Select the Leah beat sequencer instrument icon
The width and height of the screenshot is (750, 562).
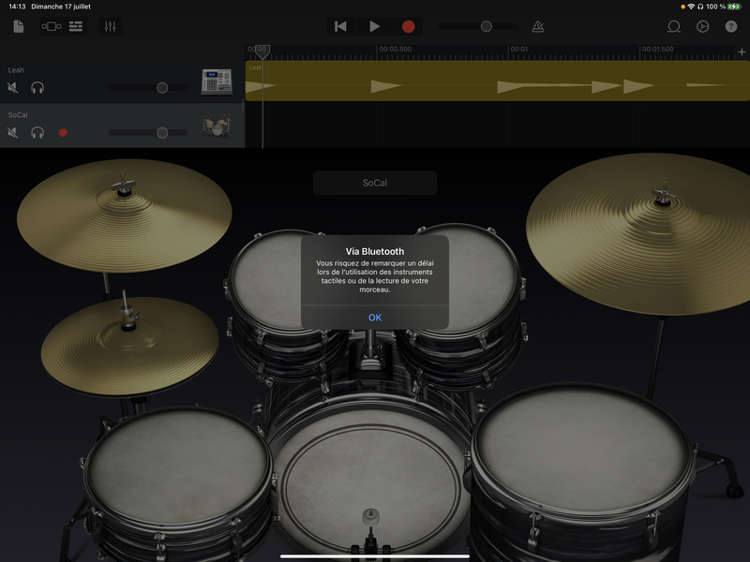(217, 81)
